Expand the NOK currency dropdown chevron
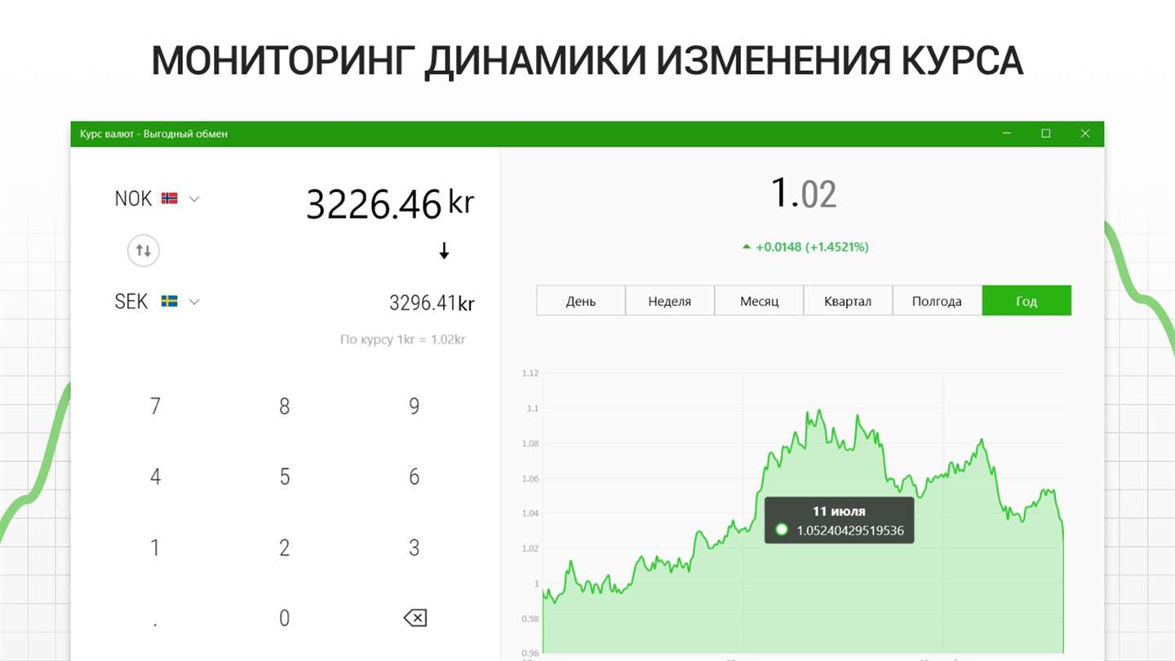This screenshot has width=1175, height=661. [194, 198]
